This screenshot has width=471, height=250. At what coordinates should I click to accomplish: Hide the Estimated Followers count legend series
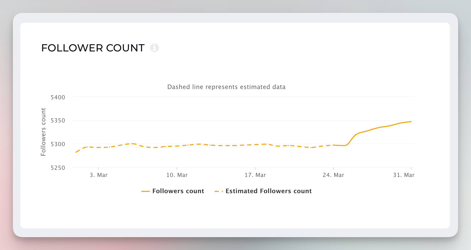click(268, 191)
